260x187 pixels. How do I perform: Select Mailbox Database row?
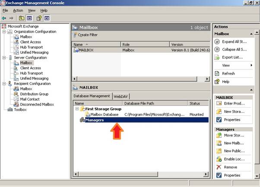[141, 115]
